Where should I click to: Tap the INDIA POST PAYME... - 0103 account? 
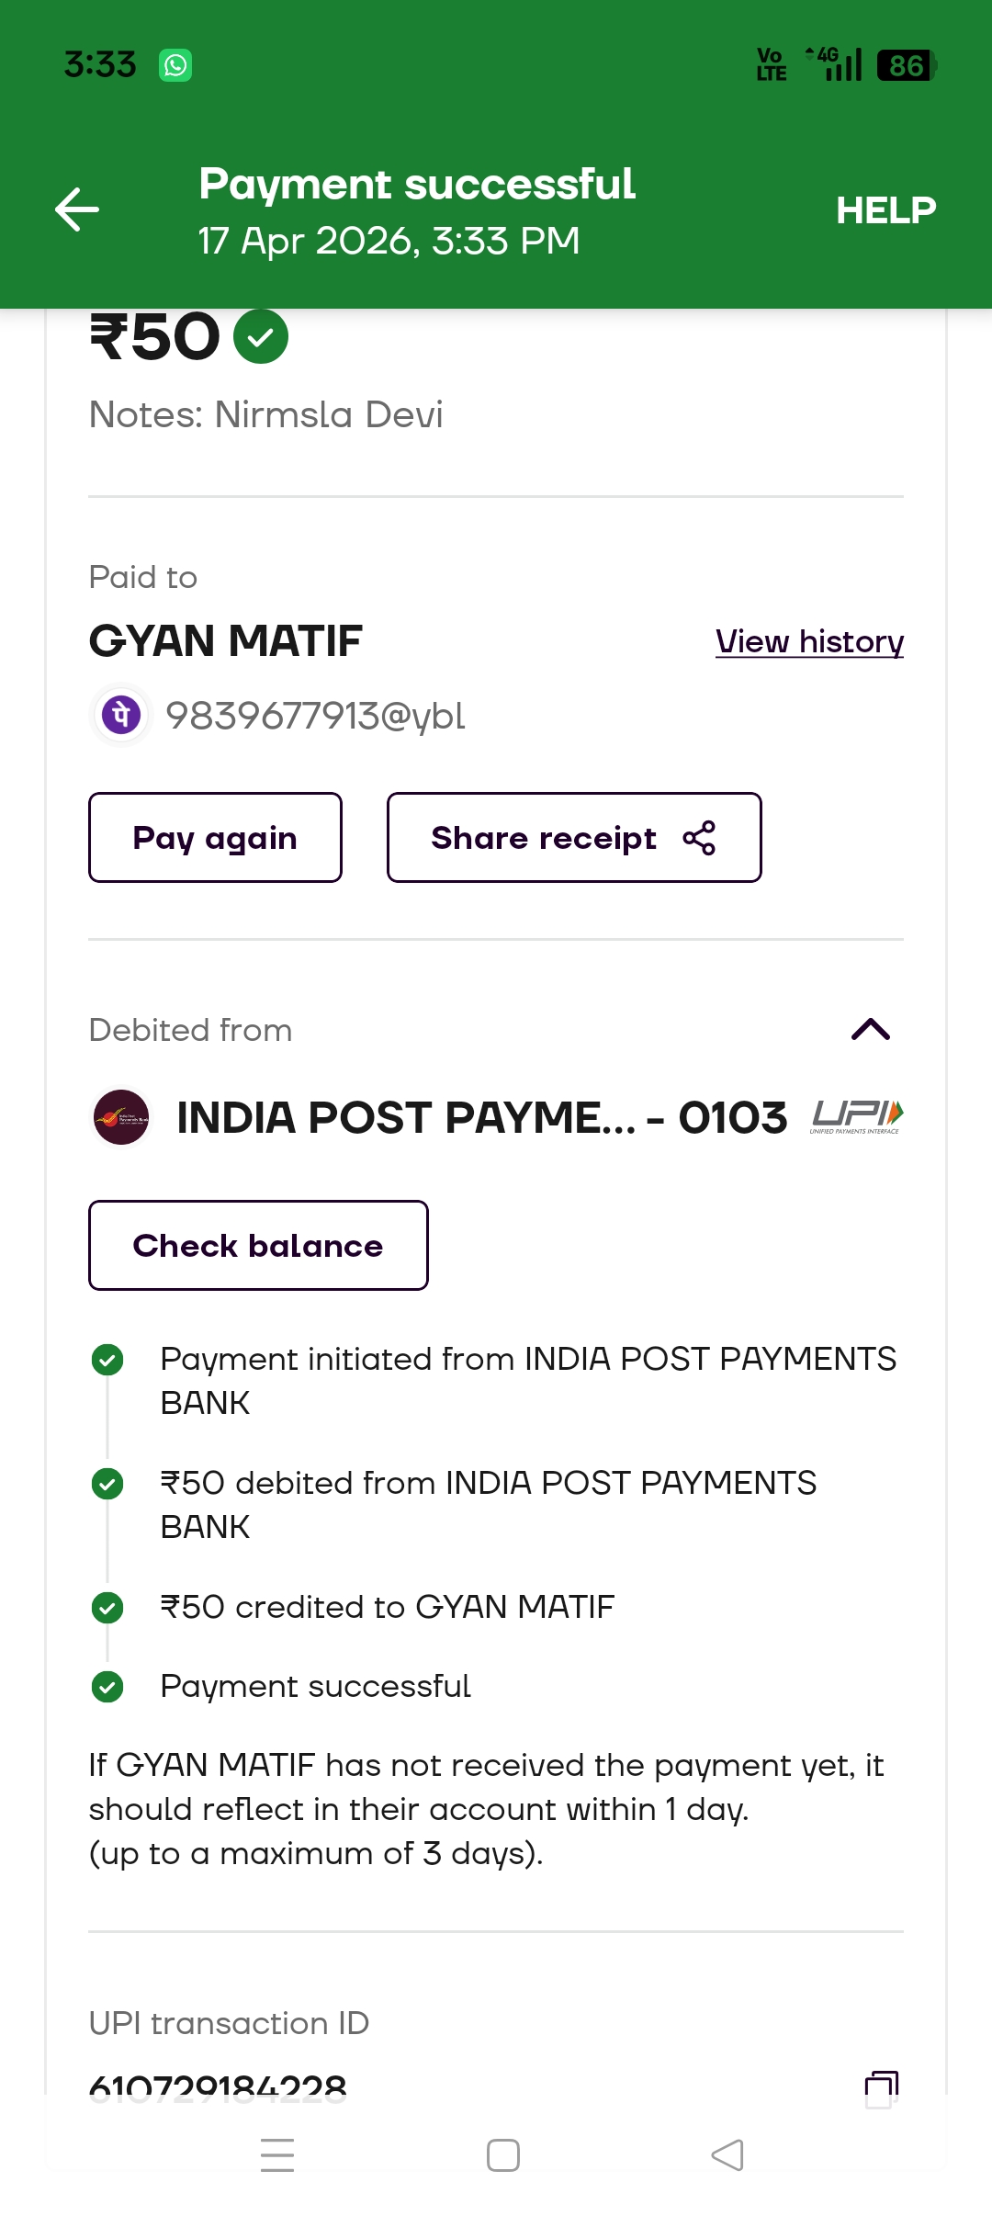[x=481, y=1118]
